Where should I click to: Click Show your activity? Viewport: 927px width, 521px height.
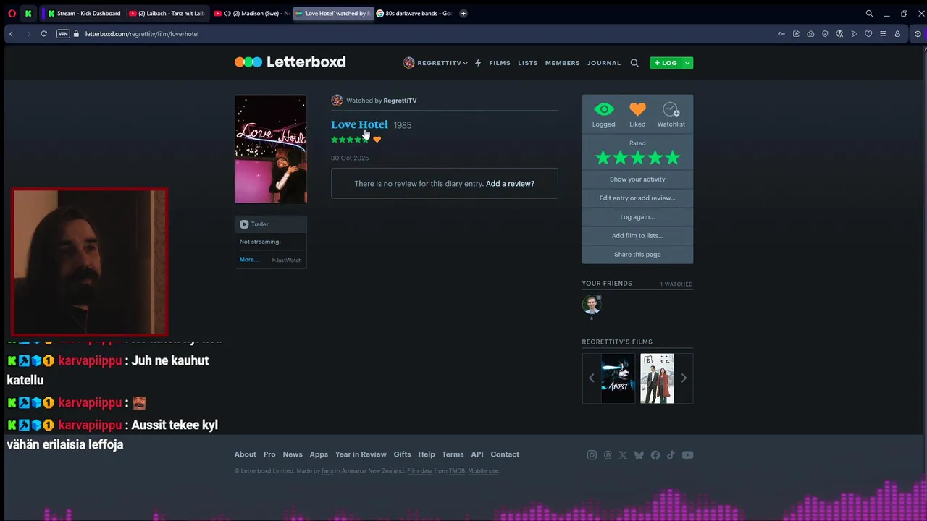(637, 179)
